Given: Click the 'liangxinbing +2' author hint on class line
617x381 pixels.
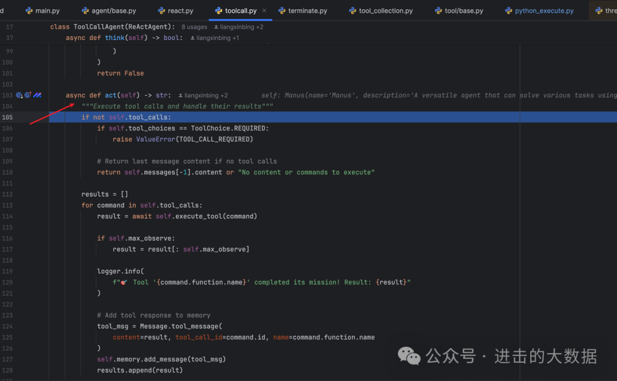Looking at the screenshot, I should (x=238, y=27).
